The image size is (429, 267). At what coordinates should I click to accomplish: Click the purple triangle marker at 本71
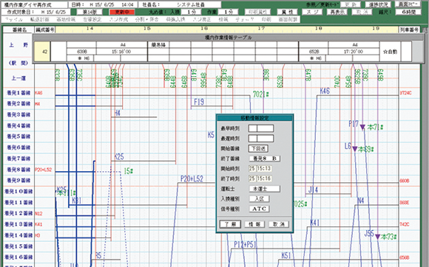[x=362, y=127]
